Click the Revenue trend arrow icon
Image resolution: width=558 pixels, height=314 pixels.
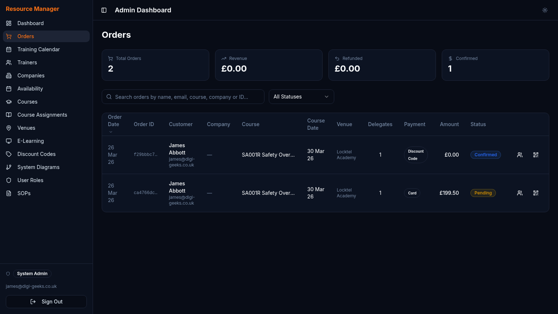point(224,59)
